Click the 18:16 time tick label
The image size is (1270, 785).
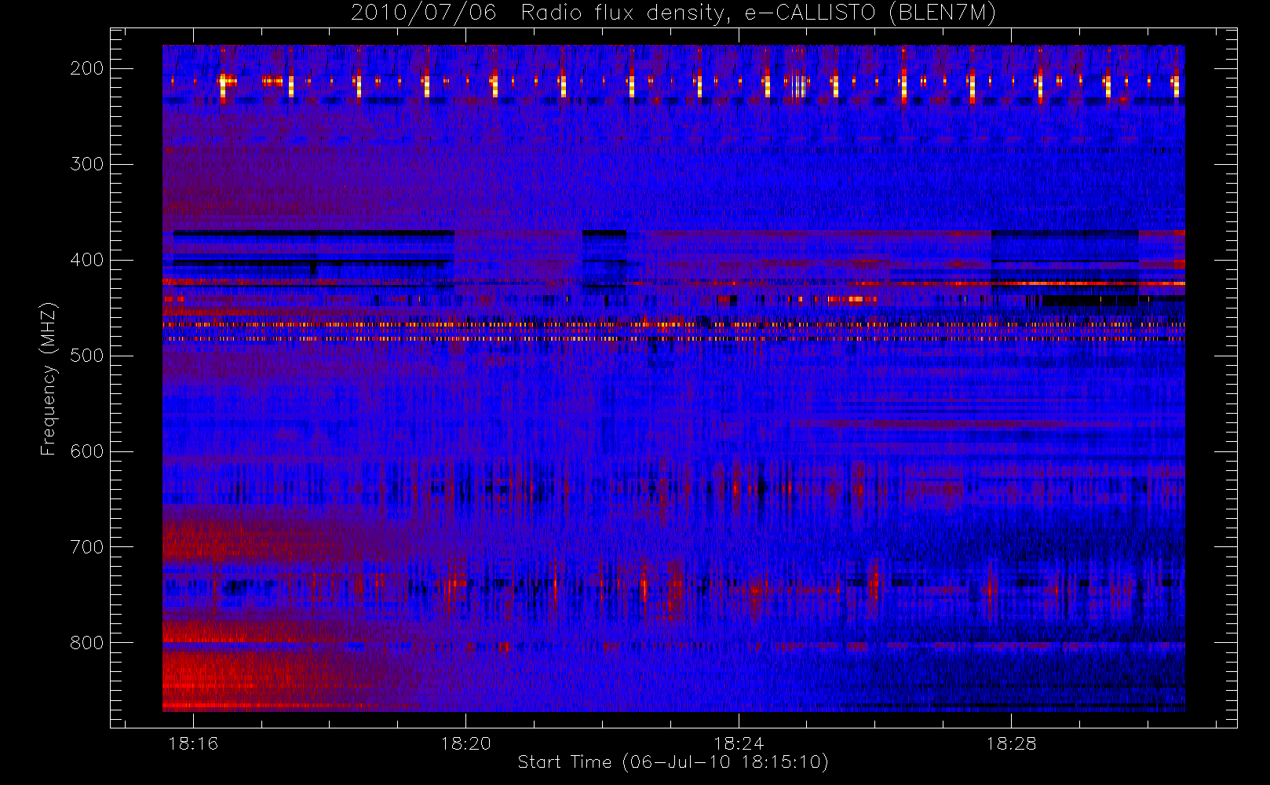pos(193,743)
